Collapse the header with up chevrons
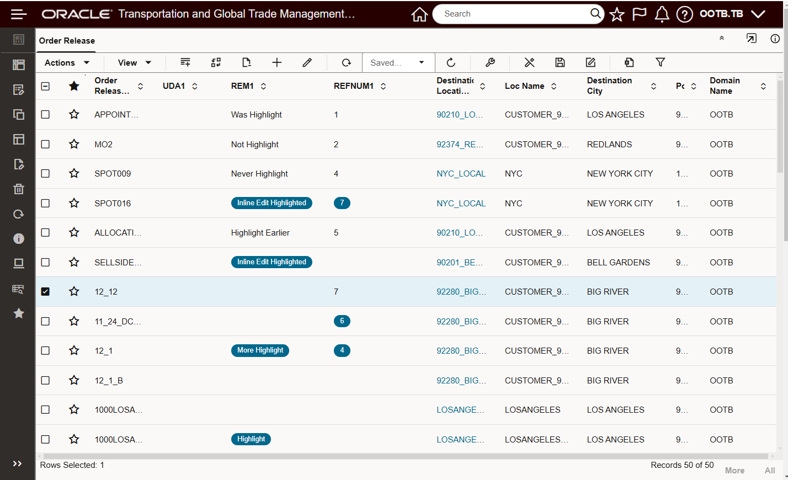This screenshot has width=788, height=480. pos(721,38)
